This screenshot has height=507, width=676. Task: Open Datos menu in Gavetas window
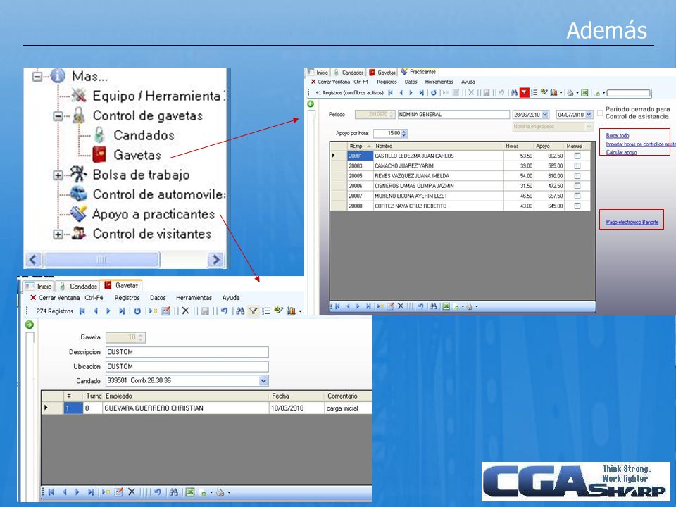[158, 297]
